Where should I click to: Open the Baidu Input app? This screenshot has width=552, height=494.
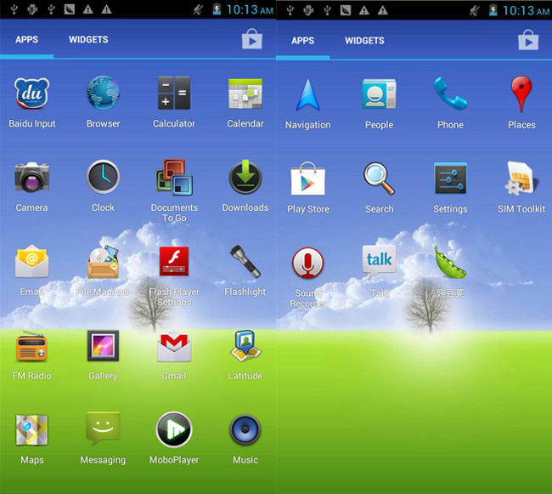point(31,94)
